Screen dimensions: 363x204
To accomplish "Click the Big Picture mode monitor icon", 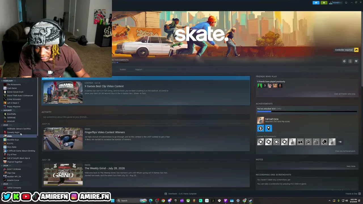I will 346,3.
